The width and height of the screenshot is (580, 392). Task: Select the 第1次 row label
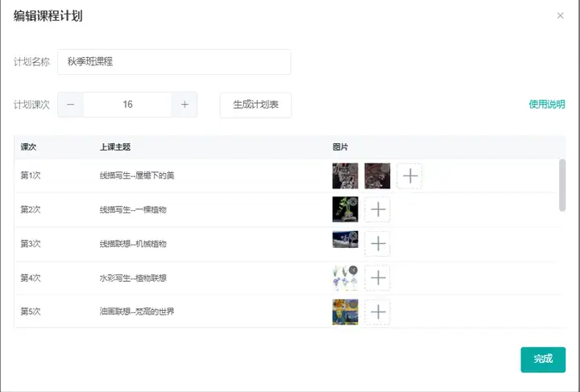click(x=31, y=175)
